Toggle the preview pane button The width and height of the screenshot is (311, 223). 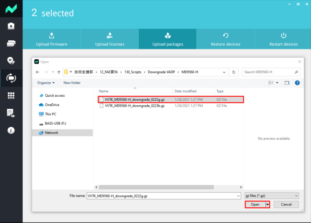[287, 83]
